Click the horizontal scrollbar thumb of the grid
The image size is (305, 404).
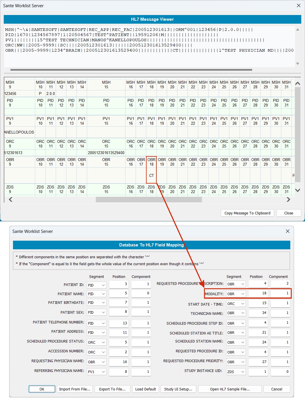(x=149, y=199)
